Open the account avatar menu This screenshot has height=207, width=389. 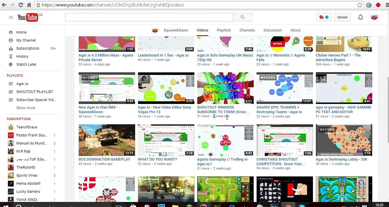click(x=374, y=17)
